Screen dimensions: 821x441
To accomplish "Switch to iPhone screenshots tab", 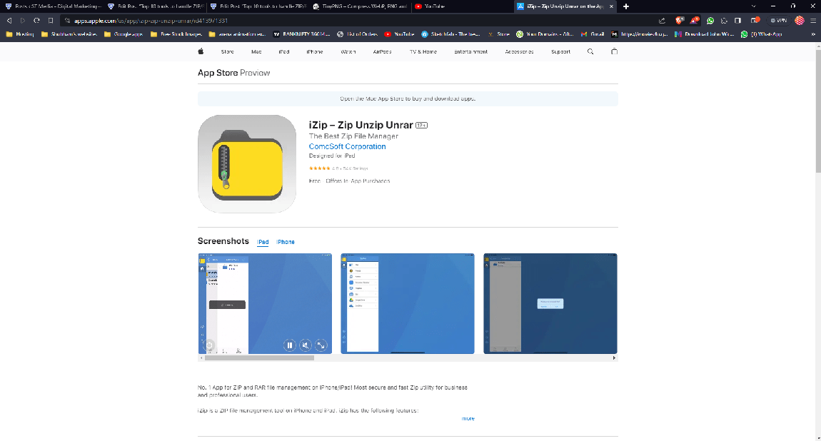I will point(286,242).
